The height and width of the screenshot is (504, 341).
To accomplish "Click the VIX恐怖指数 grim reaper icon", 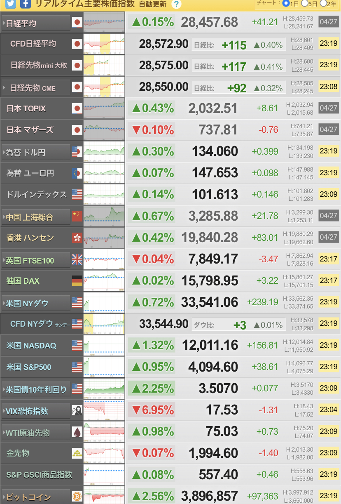I will tap(77, 411).
